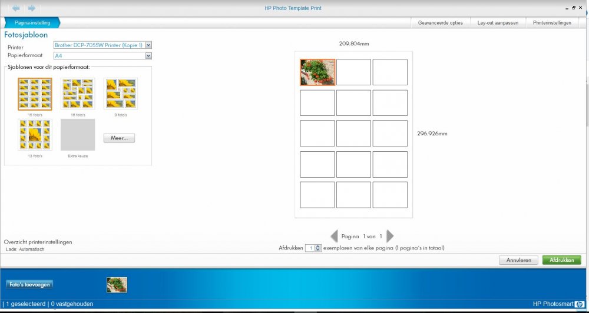589x313 pixels.
Task: Choose the 16 foto's template
Action: click(x=78, y=94)
